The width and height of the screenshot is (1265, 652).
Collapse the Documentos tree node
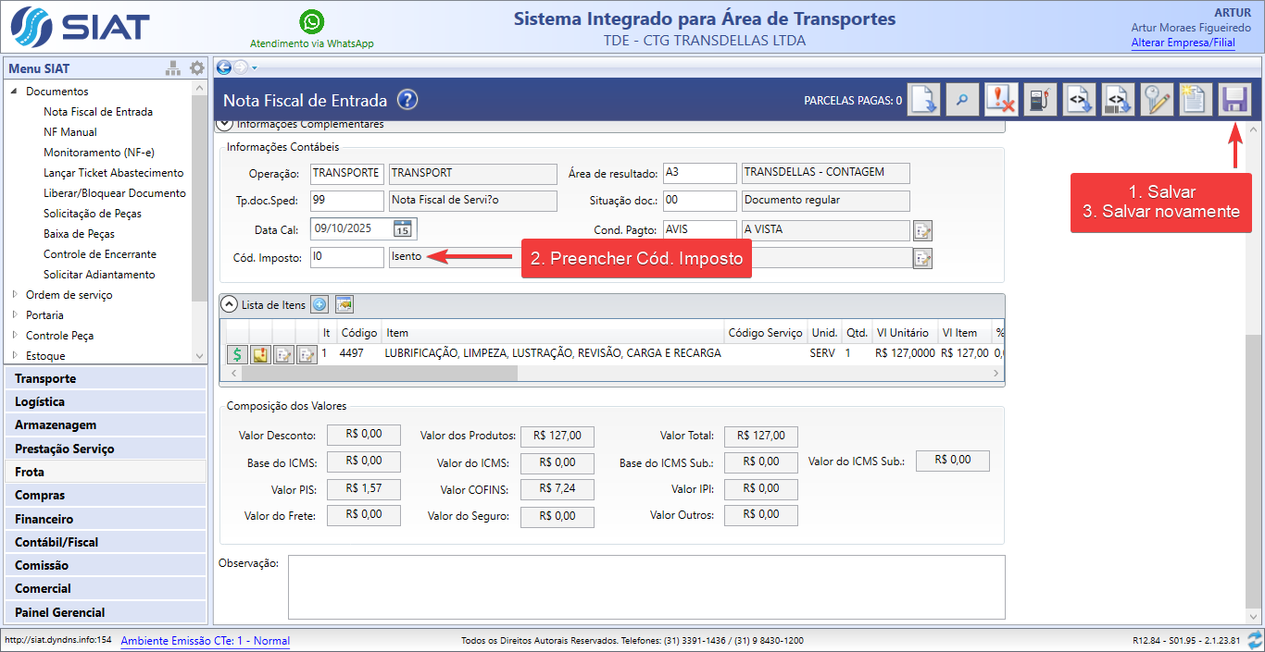tap(15, 92)
